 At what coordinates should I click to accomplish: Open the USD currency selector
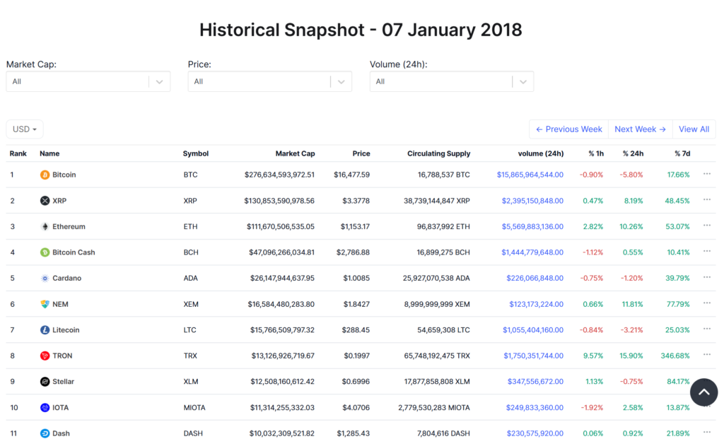point(25,129)
